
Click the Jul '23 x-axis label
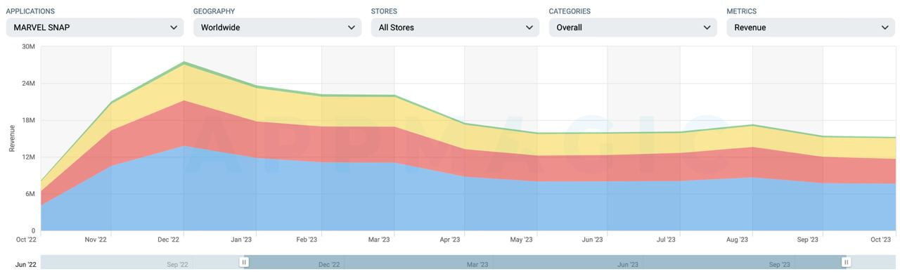click(666, 240)
